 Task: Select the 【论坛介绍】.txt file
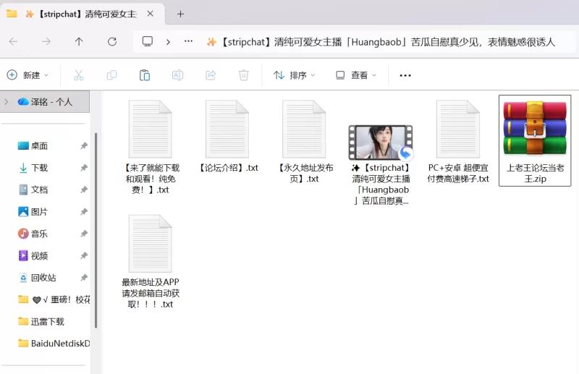227,137
